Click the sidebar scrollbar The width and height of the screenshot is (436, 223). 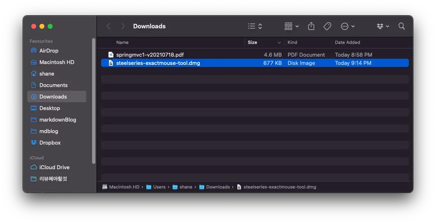94,101
